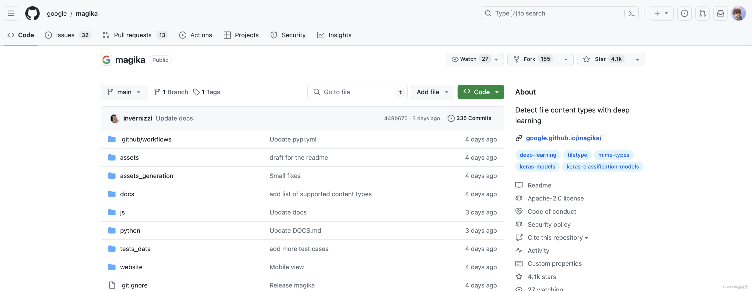
Task: Focus the Go to file field
Action: (357, 92)
